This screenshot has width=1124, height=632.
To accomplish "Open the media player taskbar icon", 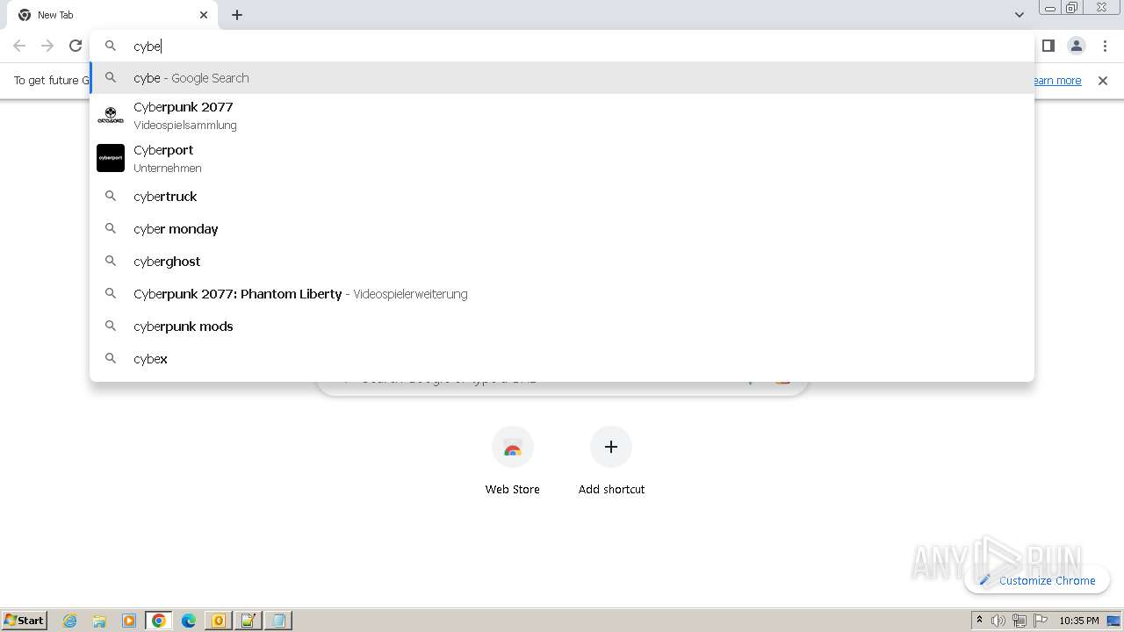I will coord(129,621).
